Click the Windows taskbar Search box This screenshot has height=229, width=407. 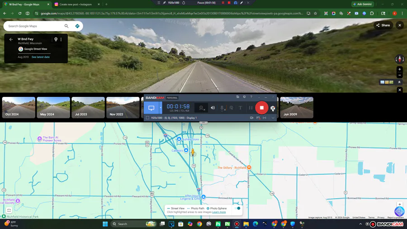[134, 224]
